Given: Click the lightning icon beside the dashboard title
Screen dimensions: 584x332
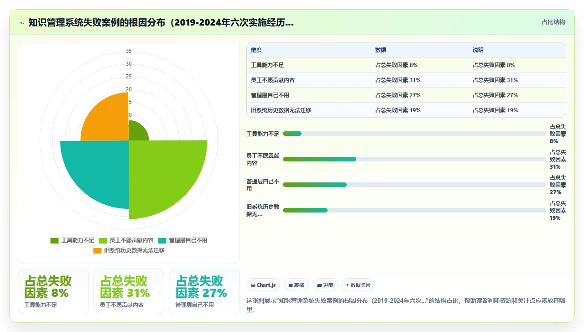Looking at the screenshot, I should (x=22, y=22).
